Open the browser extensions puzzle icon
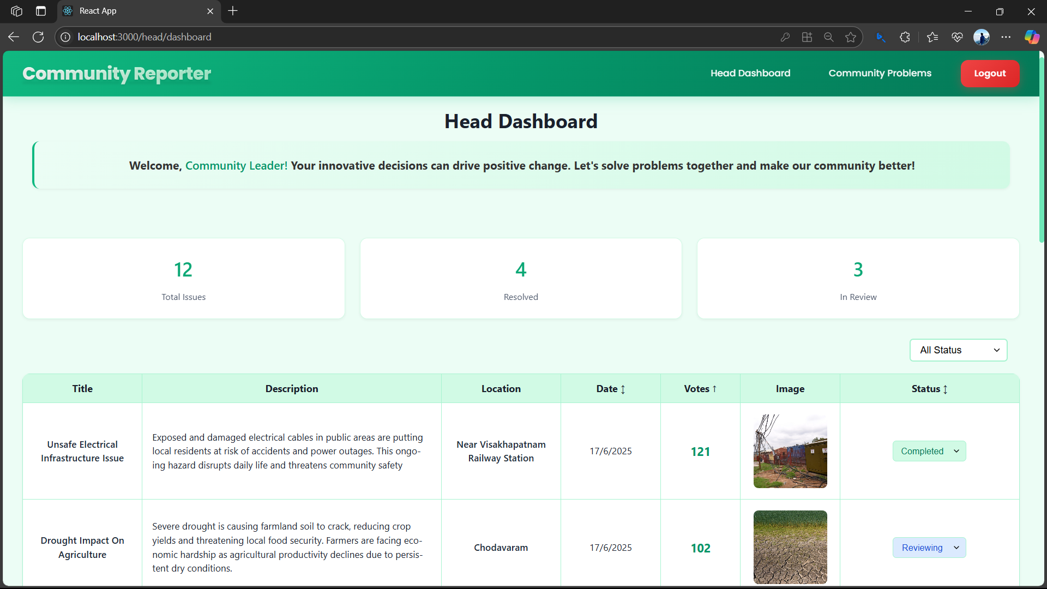 click(x=905, y=37)
